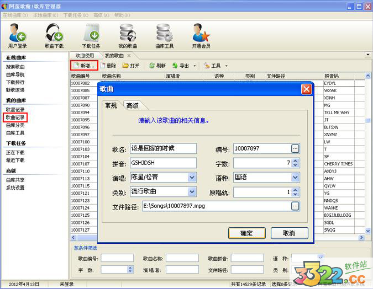Expand the 导出 export dropdown arrow
373x289 pixels.
click(x=195, y=66)
